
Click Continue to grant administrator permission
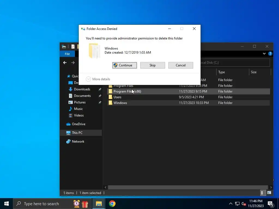coord(125,65)
